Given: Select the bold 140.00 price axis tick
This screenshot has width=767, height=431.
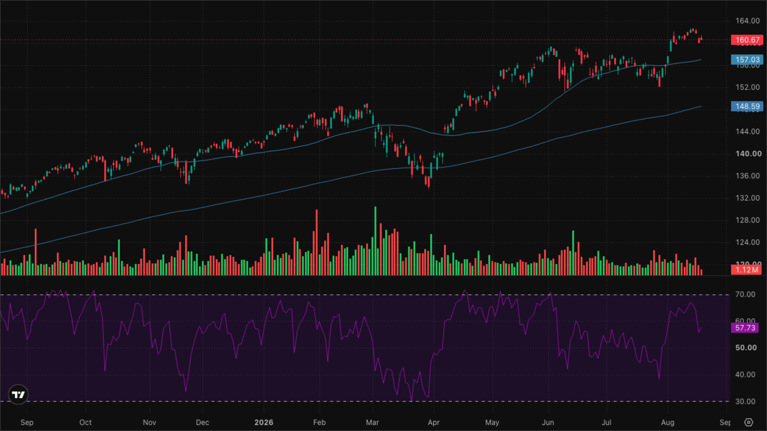Looking at the screenshot, I should click(x=748, y=154).
